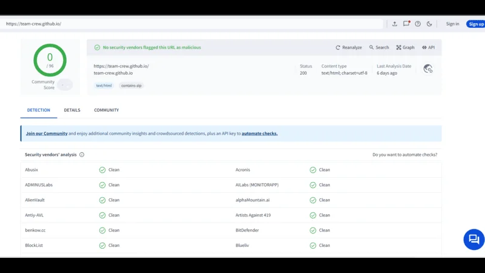Viewport: 485px width, 273px height.
Task: Click the contains-zip tag
Action: pos(131,86)
